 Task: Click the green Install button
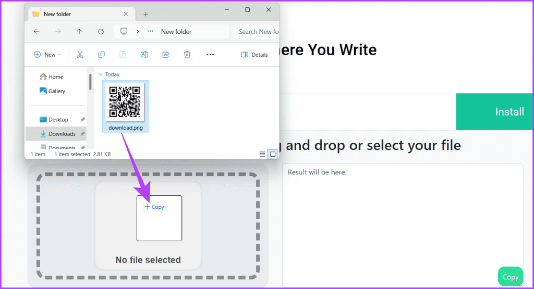click(494, 112)
